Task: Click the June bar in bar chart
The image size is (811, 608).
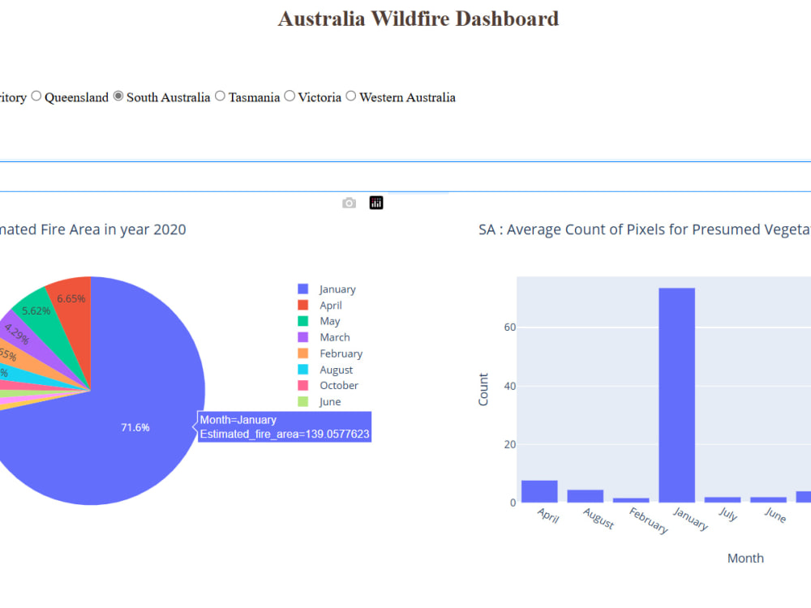Action: click(768, 499)
